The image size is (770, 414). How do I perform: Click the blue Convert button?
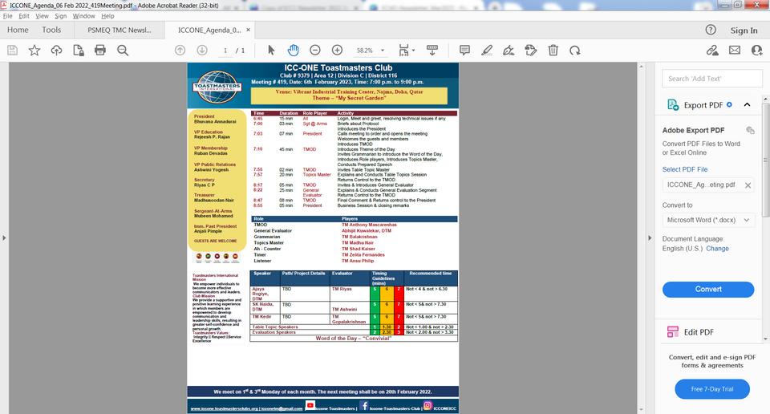708,290
